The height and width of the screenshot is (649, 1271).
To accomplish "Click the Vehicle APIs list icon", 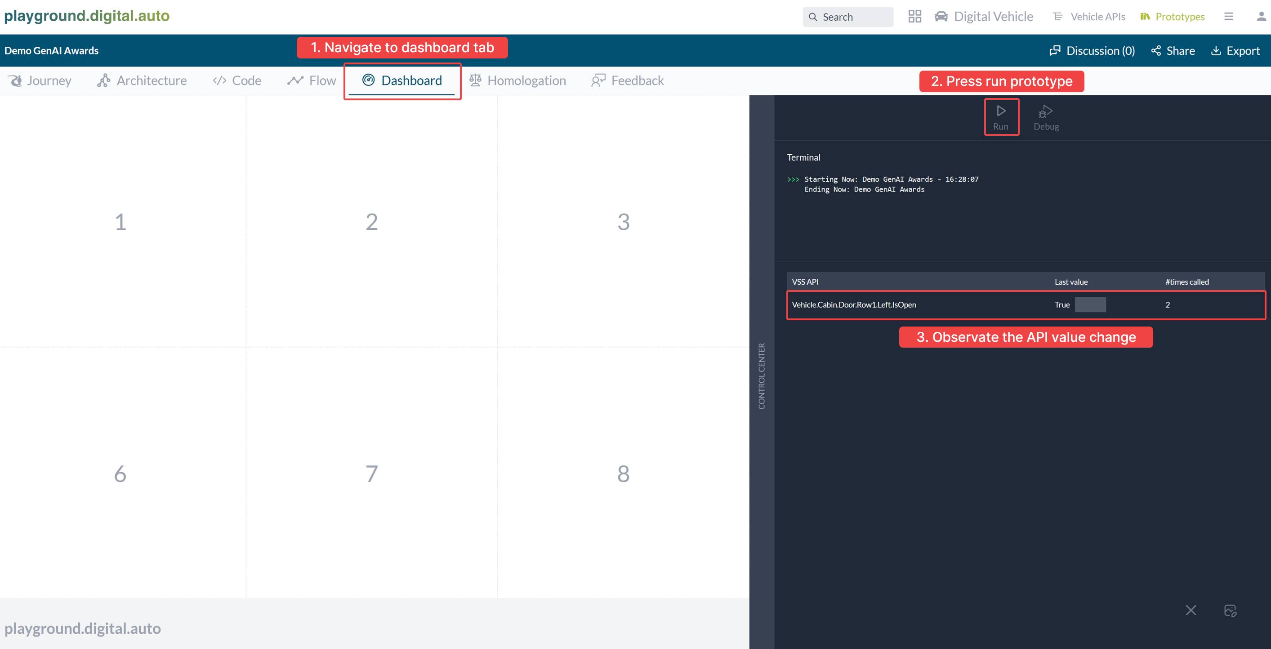I will point(1057,16).
